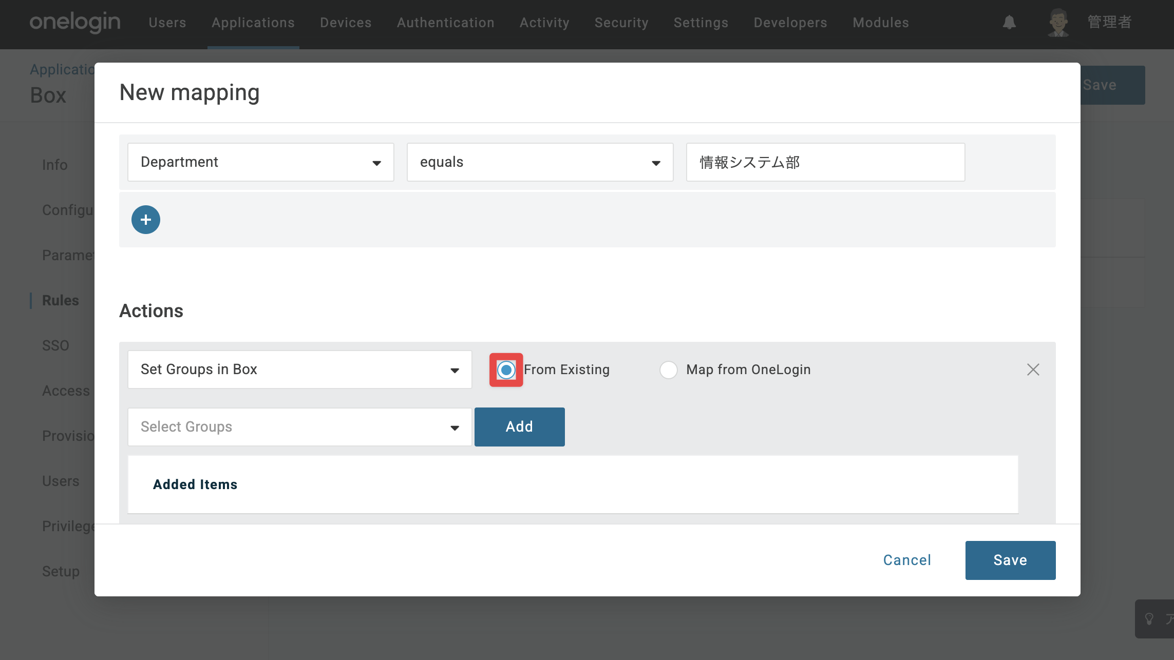Open the Activity menu
The height and width of the screenshot is (660, 1174).
544,23
